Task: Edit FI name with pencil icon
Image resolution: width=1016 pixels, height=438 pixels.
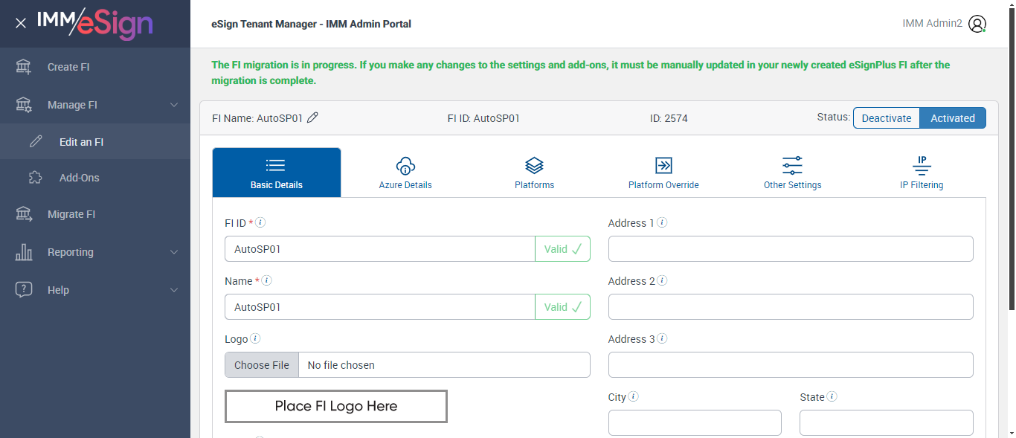Action: click(312, 117)
